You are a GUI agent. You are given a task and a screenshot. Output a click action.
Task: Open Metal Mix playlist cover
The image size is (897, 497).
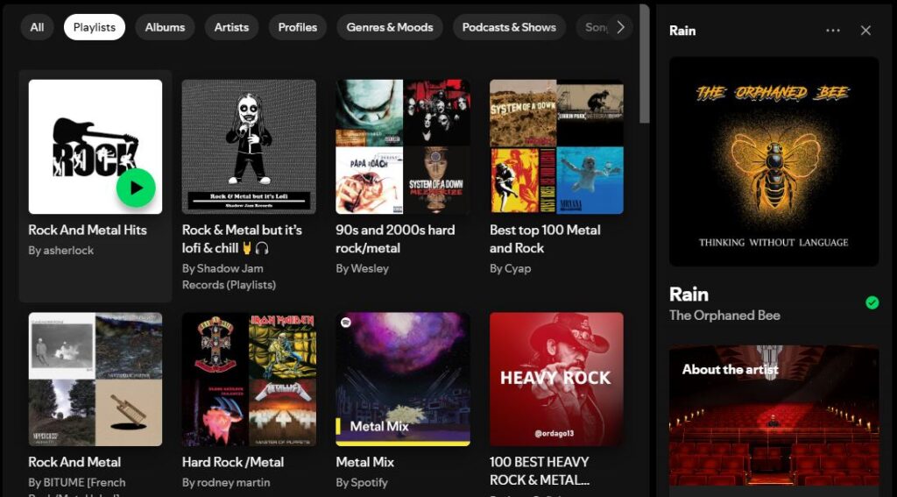coord(403,379)
